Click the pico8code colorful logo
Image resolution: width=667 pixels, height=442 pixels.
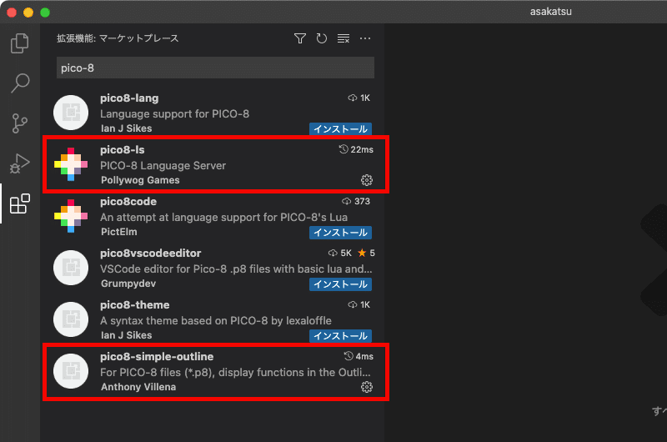tap(71, 216)
